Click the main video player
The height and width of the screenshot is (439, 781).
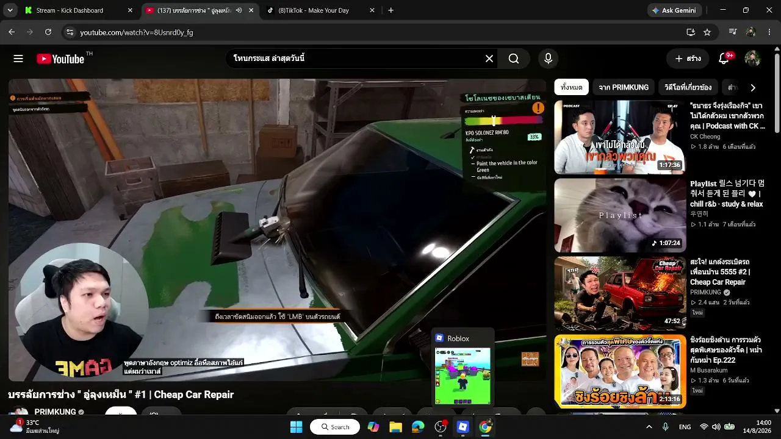277,230
